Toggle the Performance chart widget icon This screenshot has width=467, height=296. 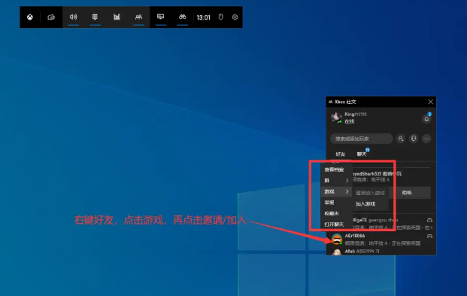117,17
